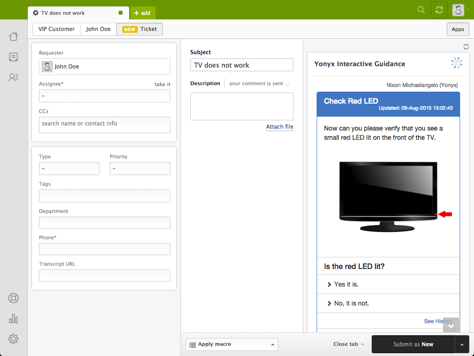474x356 pixels.
Task: Open the user profile avatar menu
Action: [458, 10]
